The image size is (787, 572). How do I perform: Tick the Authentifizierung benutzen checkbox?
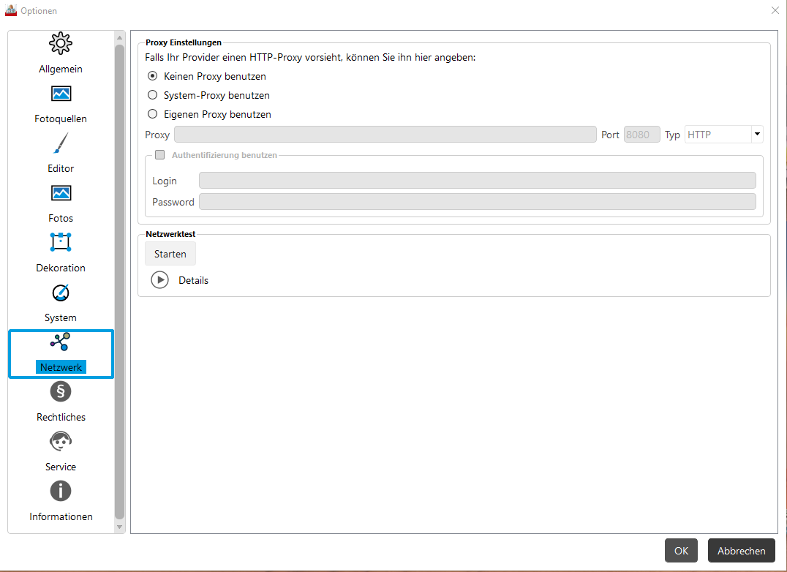coord(159,154)
